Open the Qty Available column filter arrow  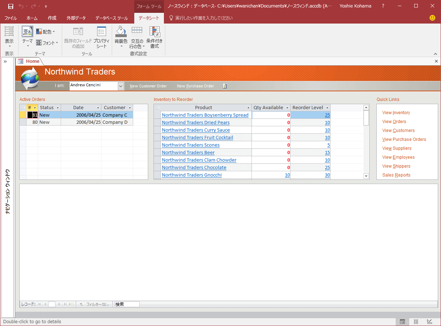click(x=287, y=108)
